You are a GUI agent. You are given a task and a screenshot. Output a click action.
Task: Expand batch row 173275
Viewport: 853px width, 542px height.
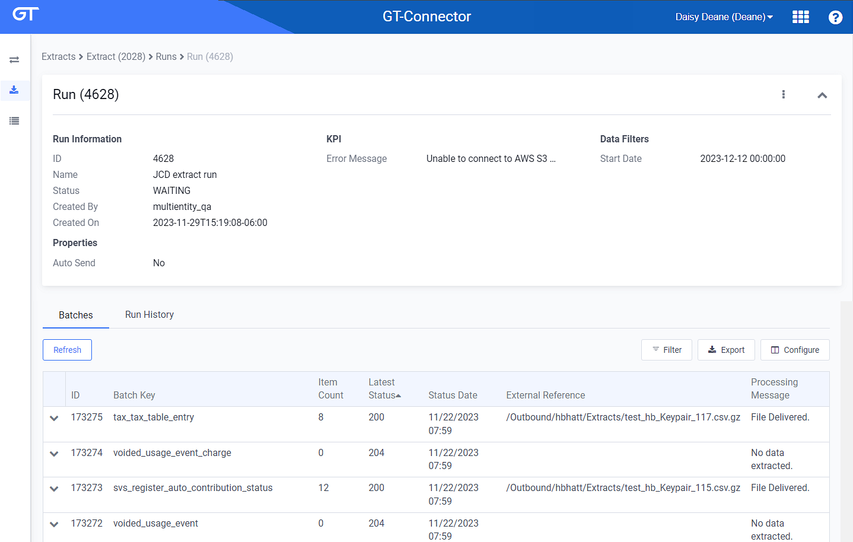(54, 418)
